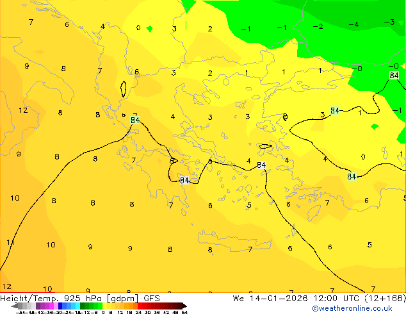The image size is (406, 314).
Task: Click the '-54' scale label
Action: [20, 312]
